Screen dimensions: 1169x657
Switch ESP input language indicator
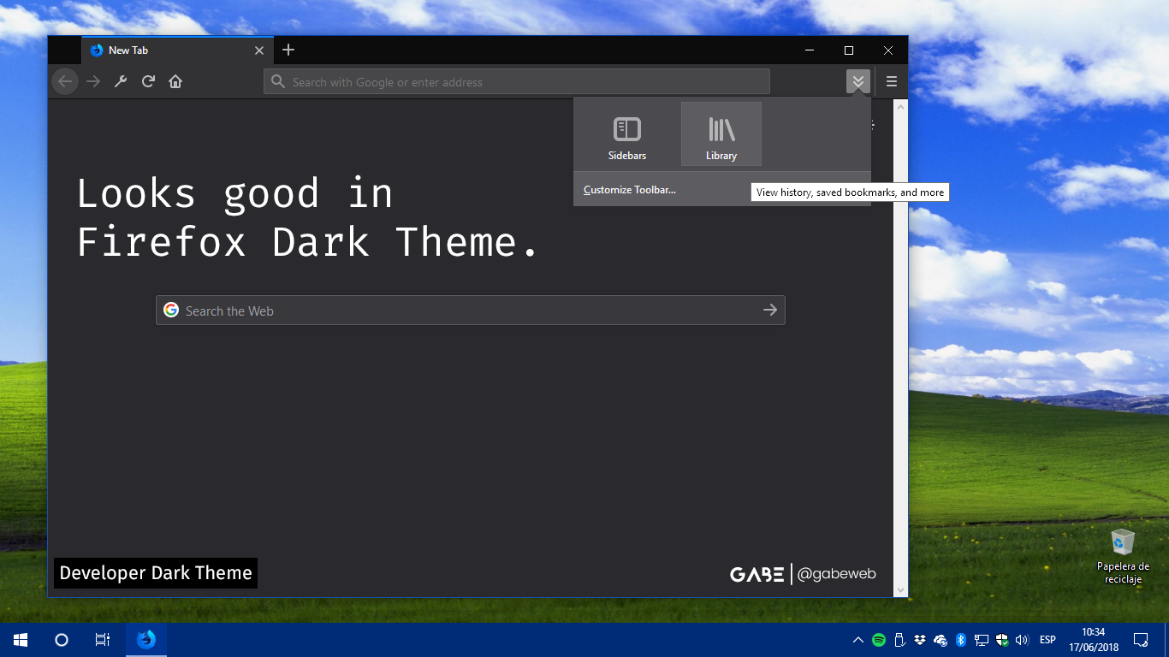[1047, 640]
